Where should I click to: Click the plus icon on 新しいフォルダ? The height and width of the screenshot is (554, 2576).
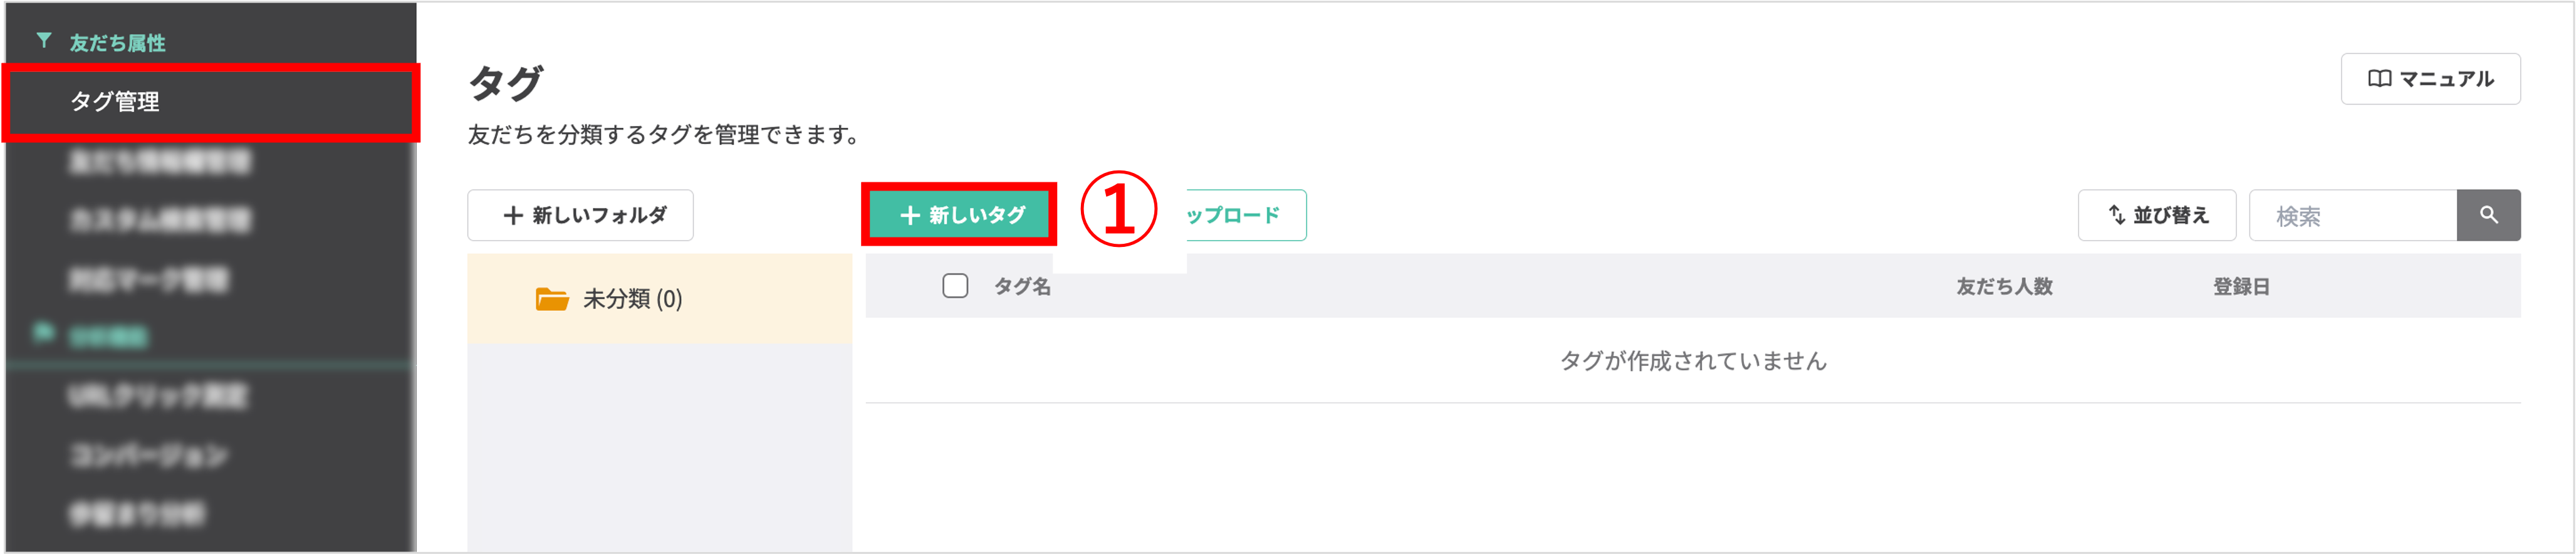pyautogui.click(x=513, y=214)
